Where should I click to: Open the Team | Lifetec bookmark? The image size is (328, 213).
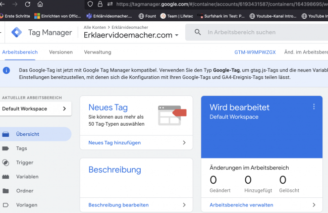point(177,16)
